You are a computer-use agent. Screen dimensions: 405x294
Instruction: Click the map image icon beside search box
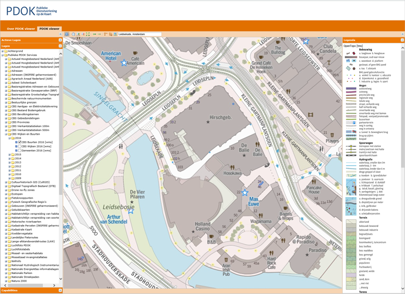pos(115,34)
